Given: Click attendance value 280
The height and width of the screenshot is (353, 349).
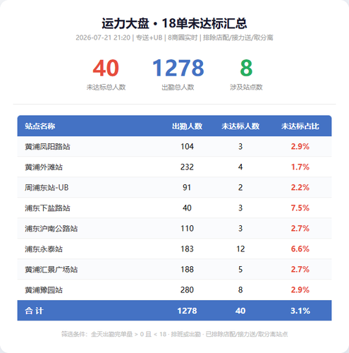Looking at the screenshot, I should tap(187, 290).
